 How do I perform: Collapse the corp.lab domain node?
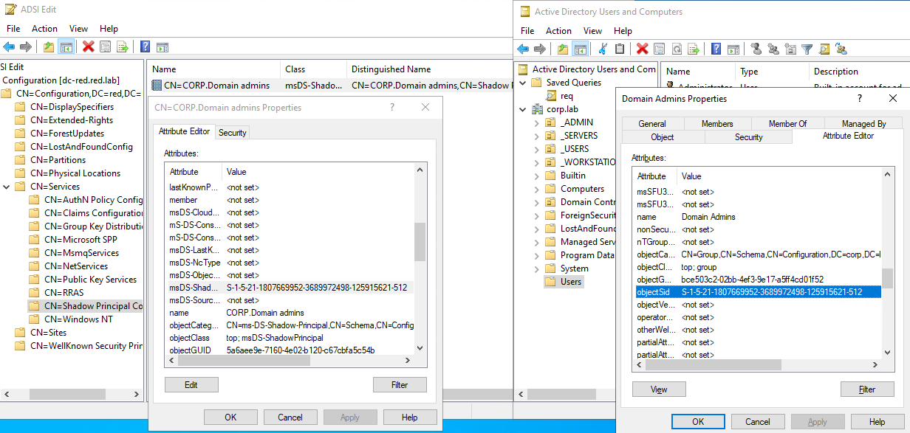pos(524,109)
